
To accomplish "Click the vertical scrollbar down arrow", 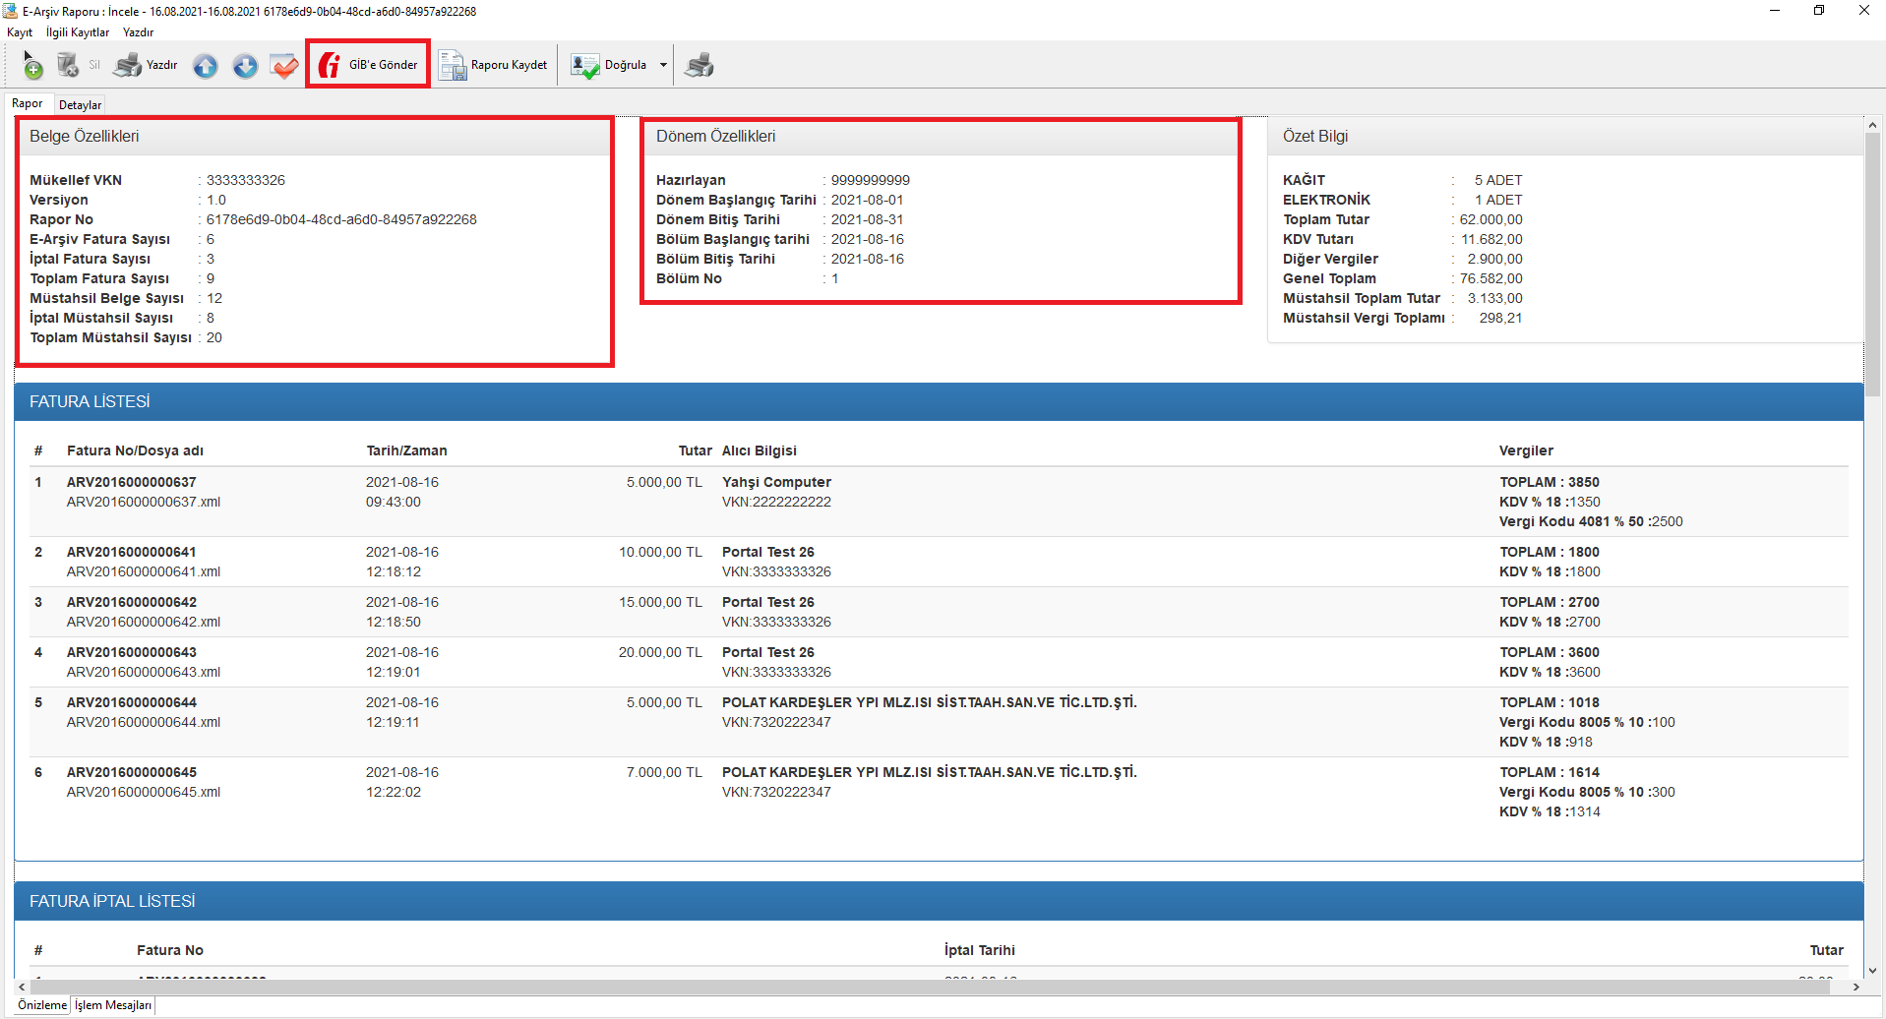I will click(1872, 970).
